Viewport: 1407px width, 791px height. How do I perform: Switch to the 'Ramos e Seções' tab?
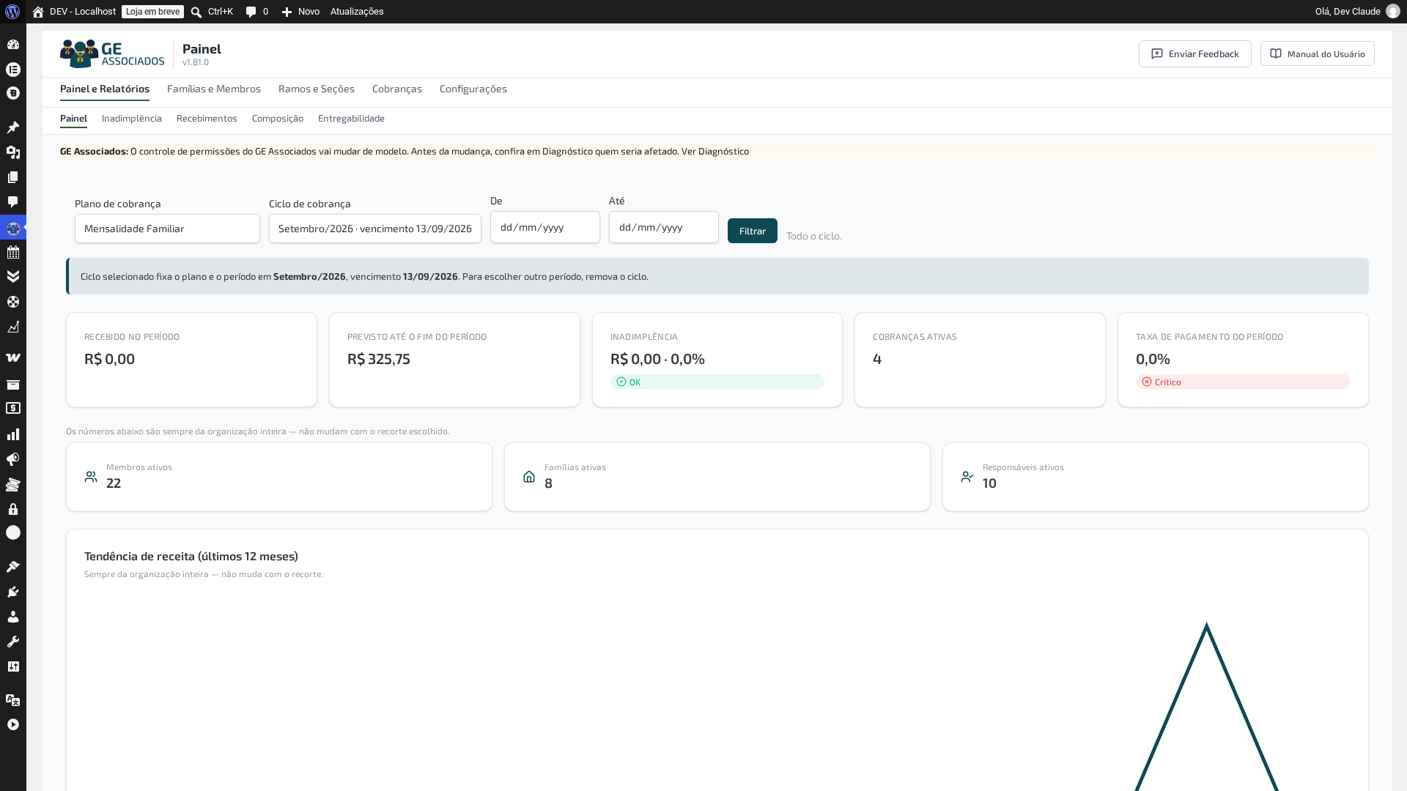[x=317, y=89]
